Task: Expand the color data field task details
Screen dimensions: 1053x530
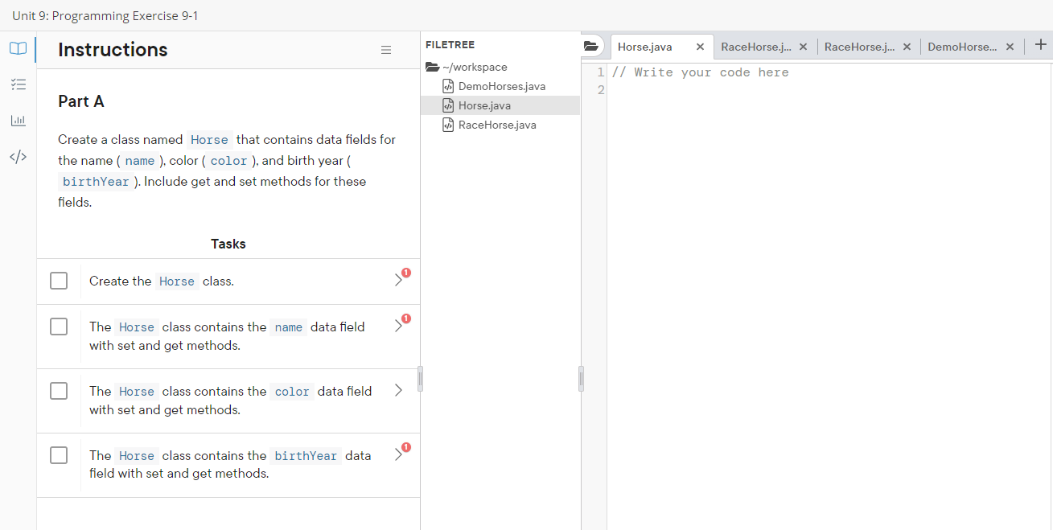Action: pyautogui.click(x=397, y=390)
